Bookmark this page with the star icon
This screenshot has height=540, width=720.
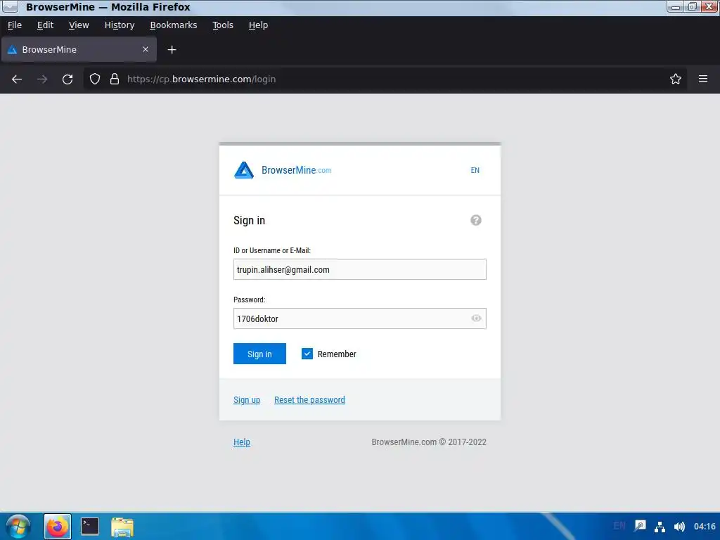coord(676,79)
